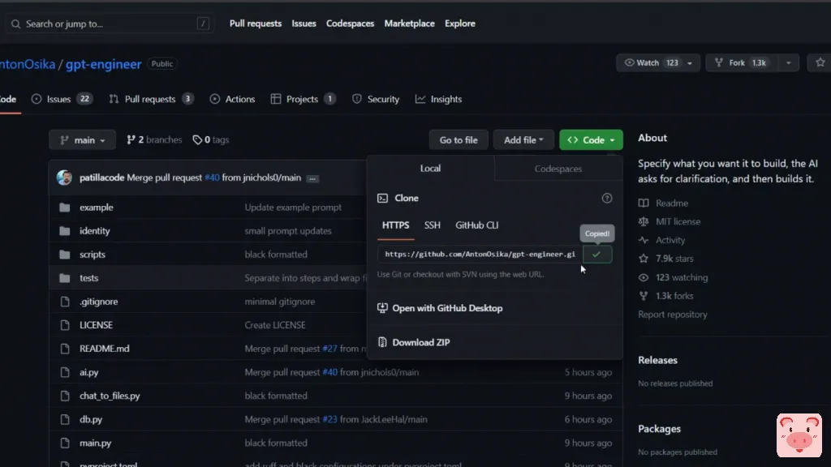The image size is (831, 467).
Task: Open the repository Pull requests tab
Action: point(150,99)
